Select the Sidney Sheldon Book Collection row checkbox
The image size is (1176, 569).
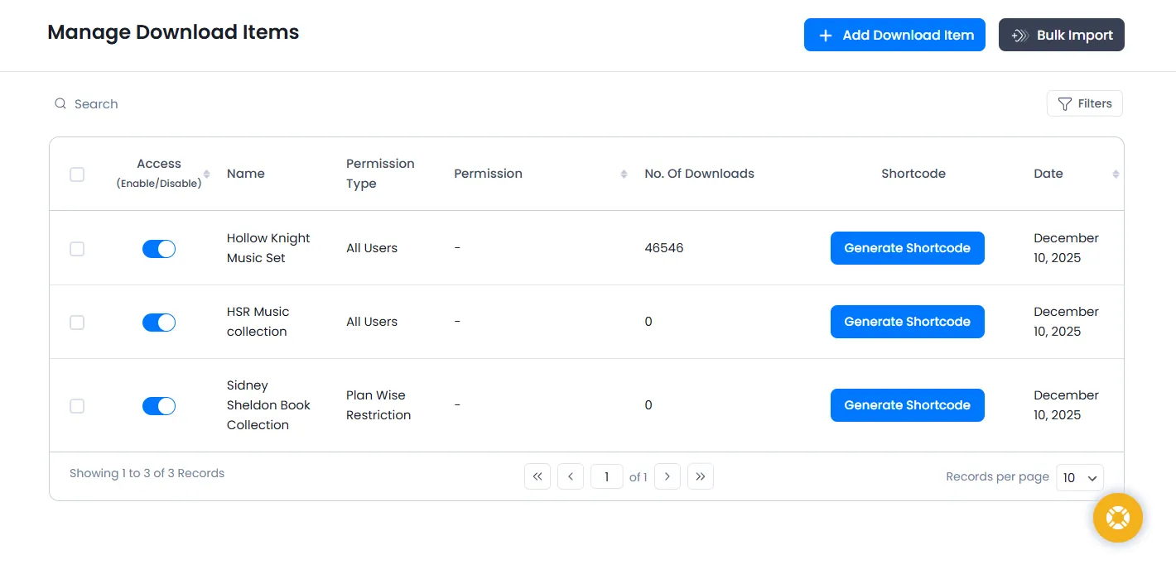click(x=77, y=405)
